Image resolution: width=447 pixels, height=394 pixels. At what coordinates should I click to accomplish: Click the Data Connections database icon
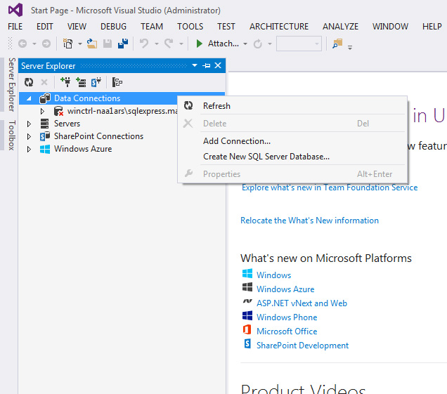coord(45,98)
